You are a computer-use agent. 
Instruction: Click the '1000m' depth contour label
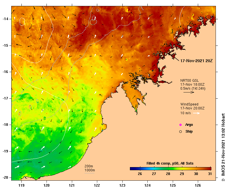(90, 170)
